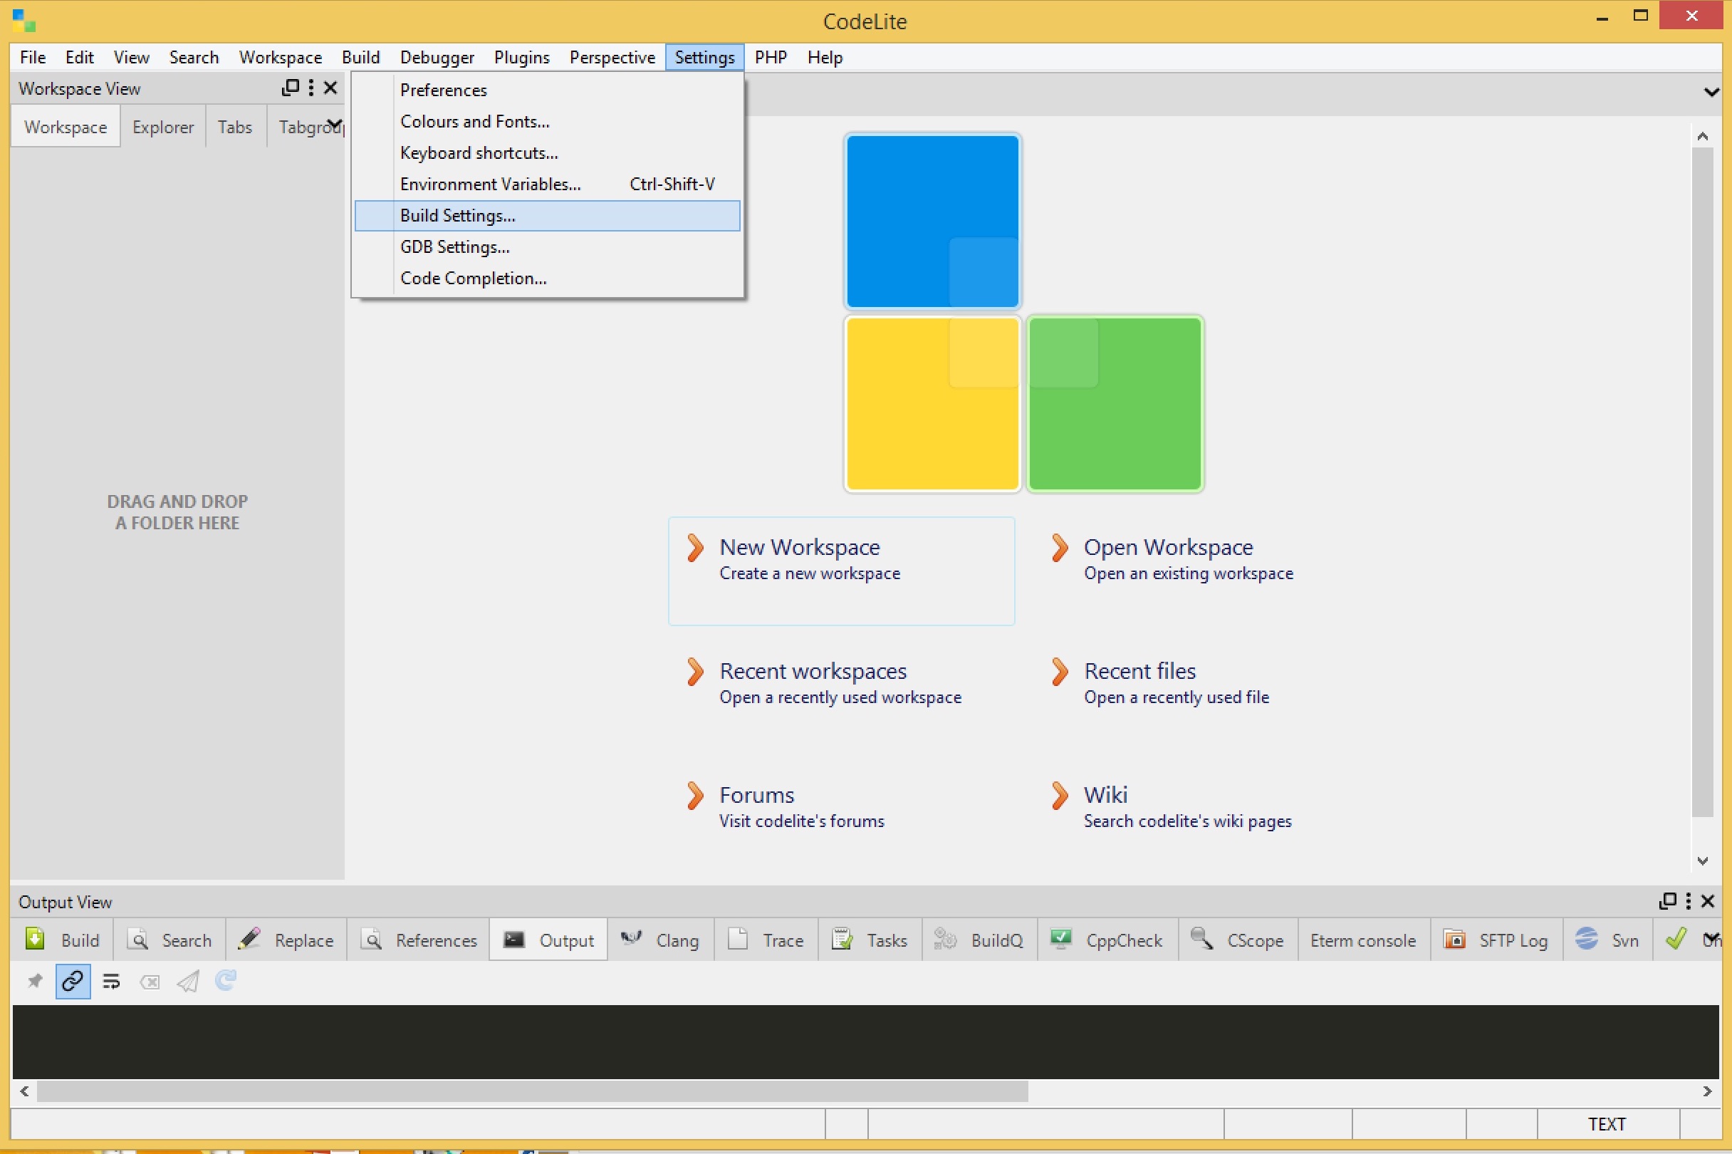Open the Tasks tab
The width and height of the screenshot is (1732, 1154).
tap(870, 940)
